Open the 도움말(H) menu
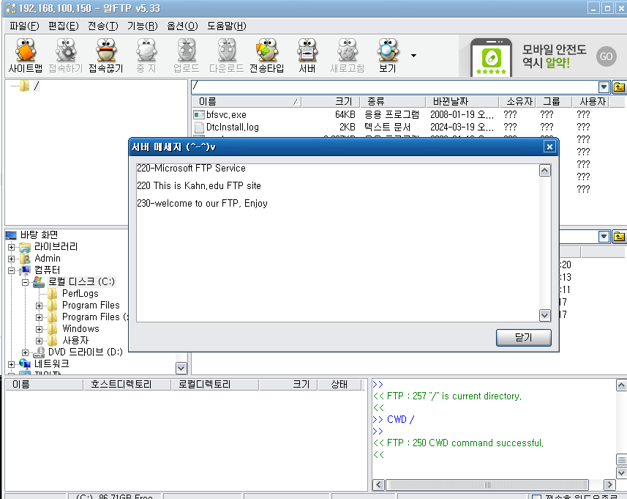This screenshot has height=499, width=627. [x=227, y=26]
